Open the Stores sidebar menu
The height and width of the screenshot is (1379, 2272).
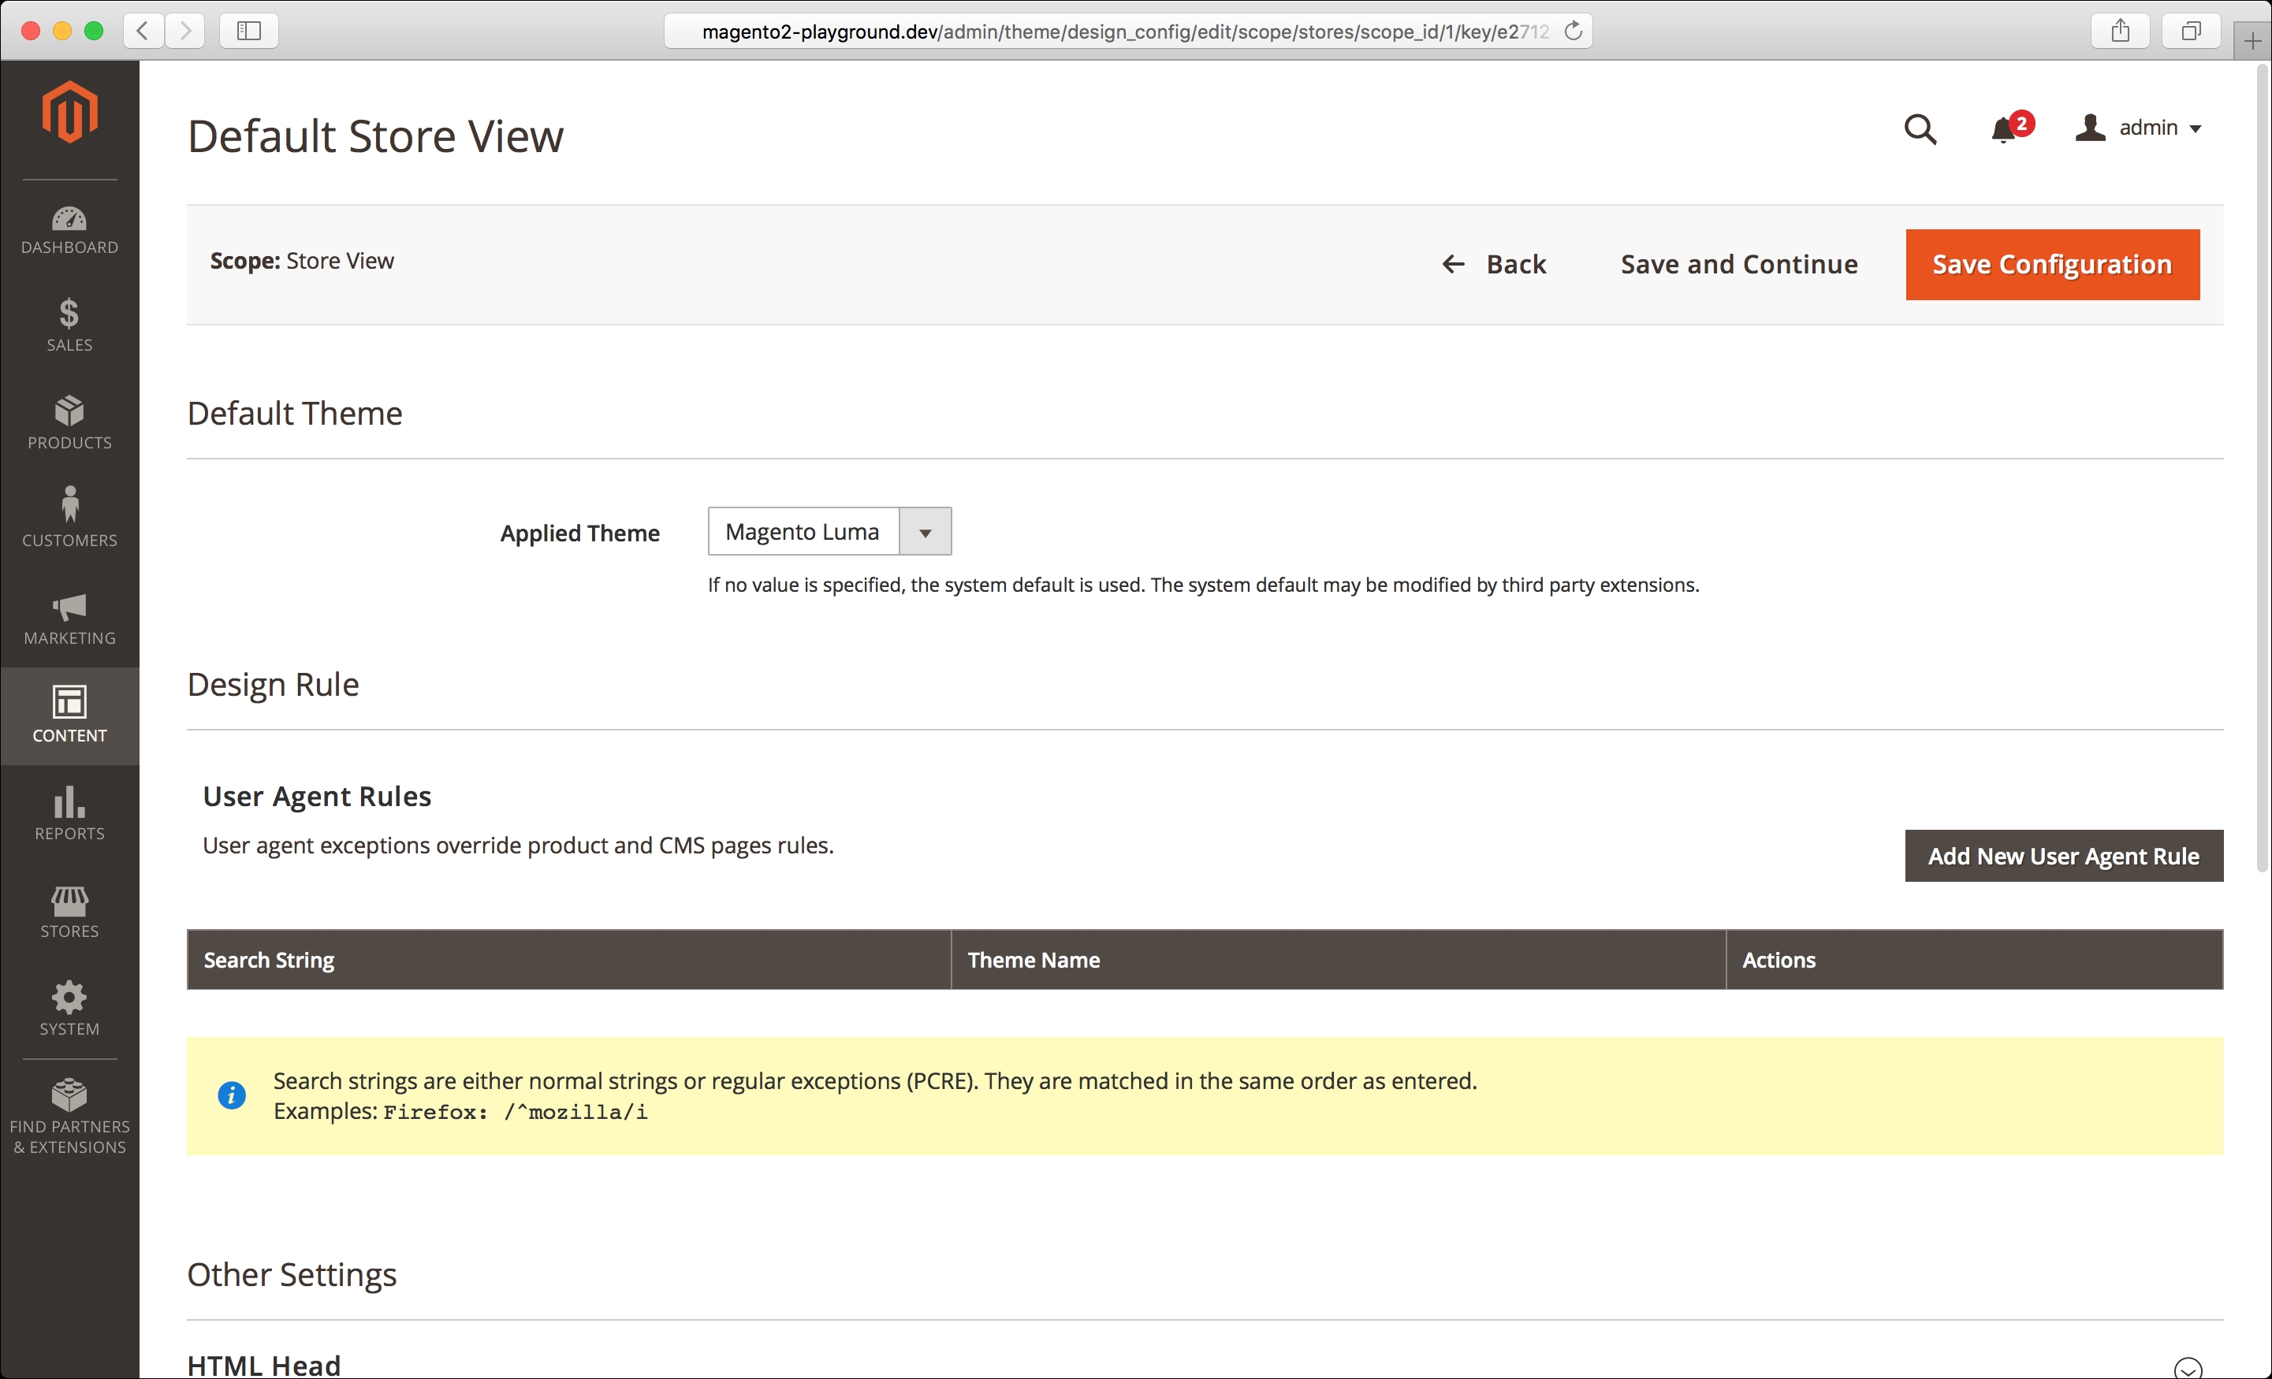pyautogui.click(x=69, y=912)
